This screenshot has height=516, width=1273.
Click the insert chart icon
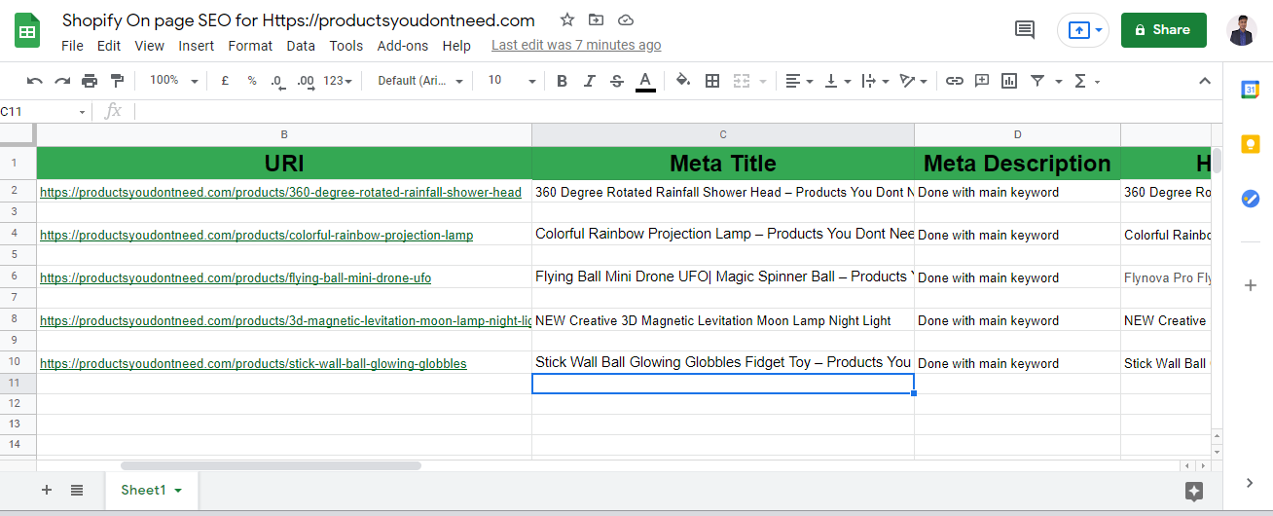tap(1009, 81)
